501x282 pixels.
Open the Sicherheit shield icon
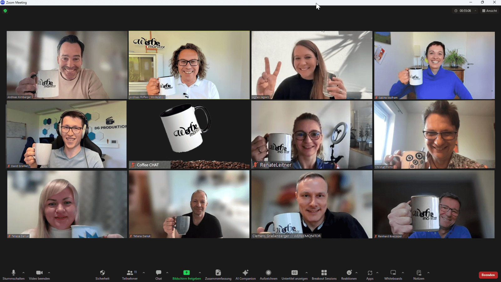pos(102,273)
